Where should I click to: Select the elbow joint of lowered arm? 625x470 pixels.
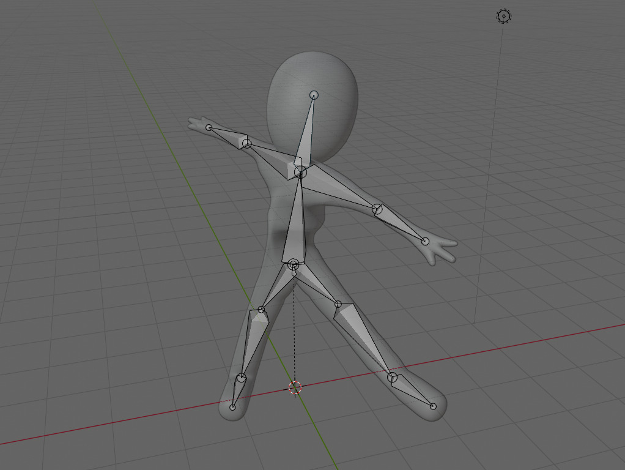coord(377,209)
